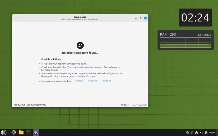Open the Linux Mint start menu
The image size is (218, 136).
[x=4, y=132]
